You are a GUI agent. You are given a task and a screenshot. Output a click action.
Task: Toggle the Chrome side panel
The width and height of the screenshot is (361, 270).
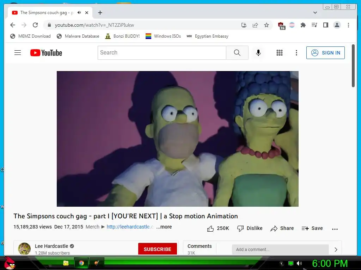325,25
